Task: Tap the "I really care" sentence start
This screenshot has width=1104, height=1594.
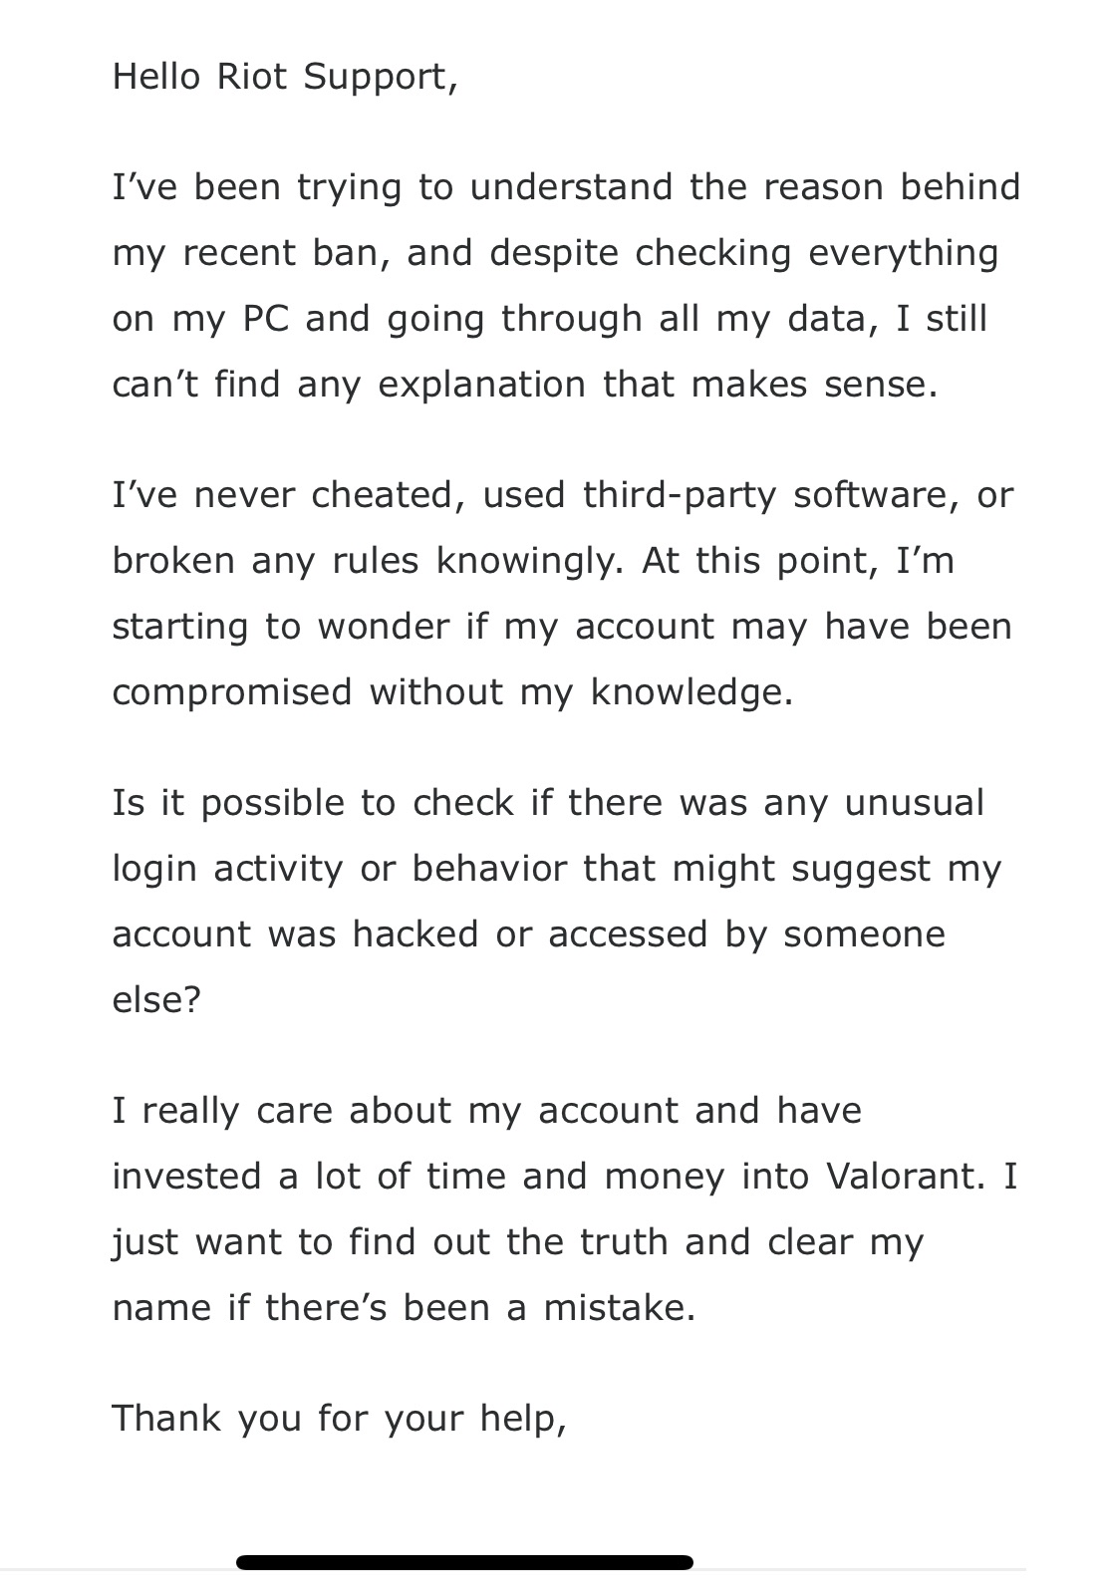Action: [221, 1111]
